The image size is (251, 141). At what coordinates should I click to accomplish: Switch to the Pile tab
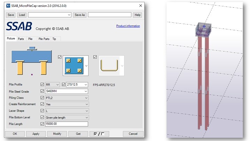(x=30, y=39)
